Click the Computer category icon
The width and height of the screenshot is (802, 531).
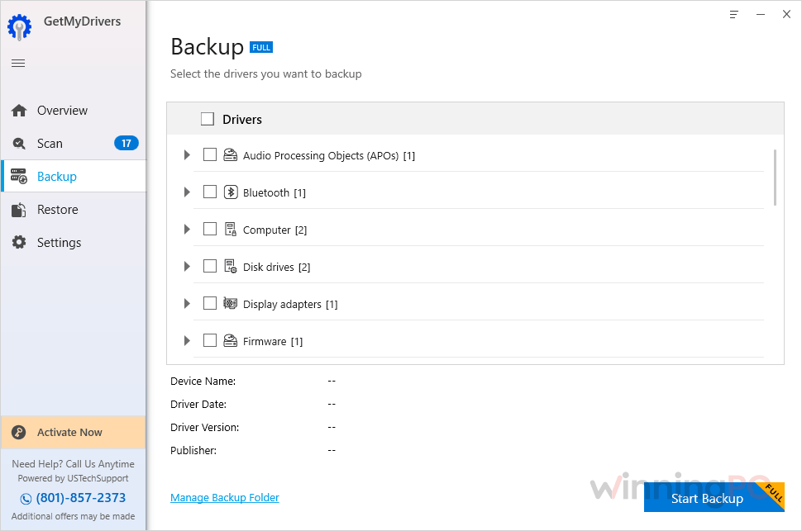pos(231,229)
